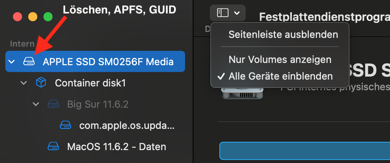Select the com.apple.os.upda… snapshot entry

[127, 125]
